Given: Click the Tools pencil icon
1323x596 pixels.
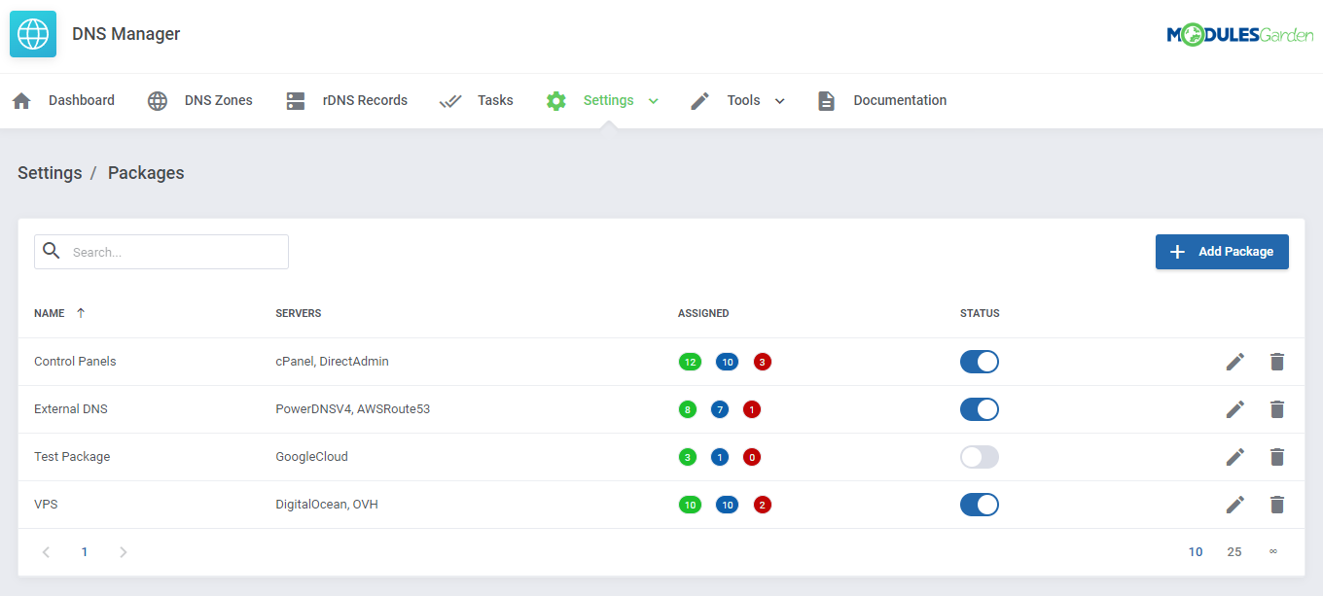Looking at the screenshot, I should pyautogui.click(x=699, y=100).
